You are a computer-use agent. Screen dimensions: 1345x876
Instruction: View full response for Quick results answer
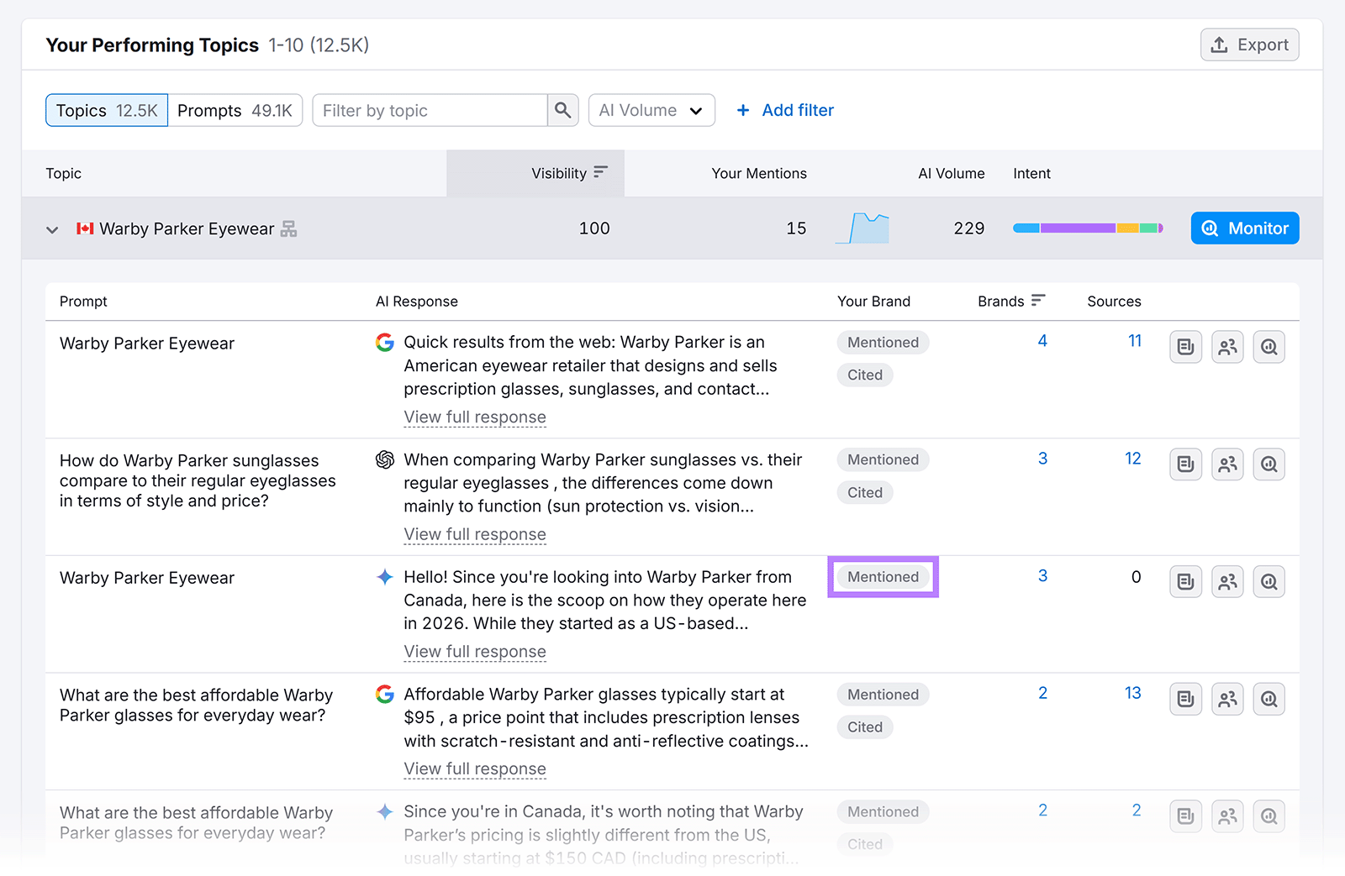click(475, 417)
